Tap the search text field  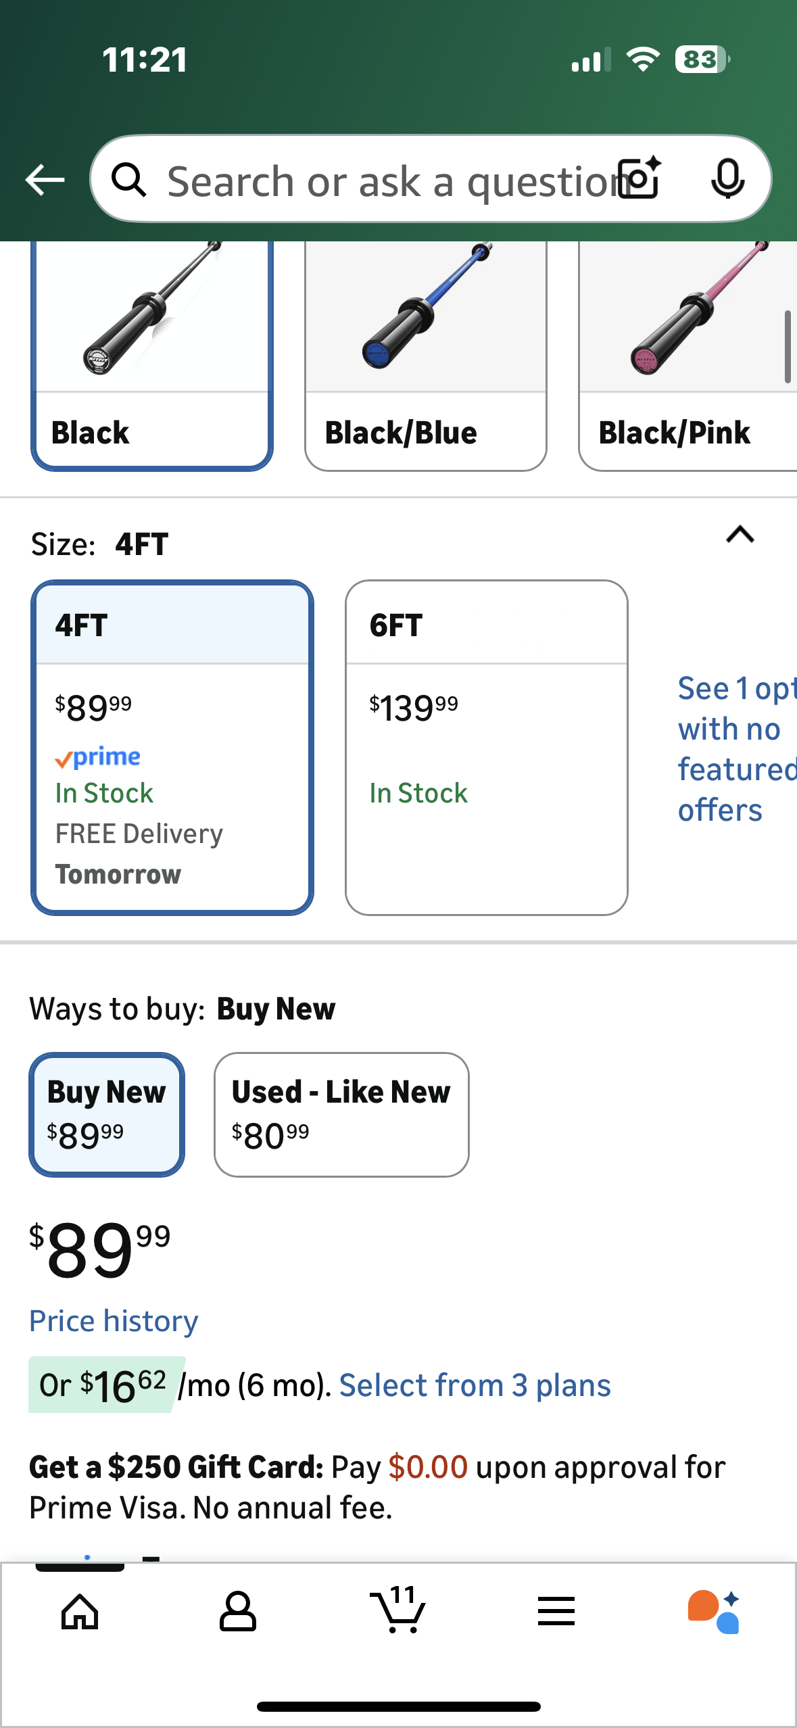(x=385, y=181)
